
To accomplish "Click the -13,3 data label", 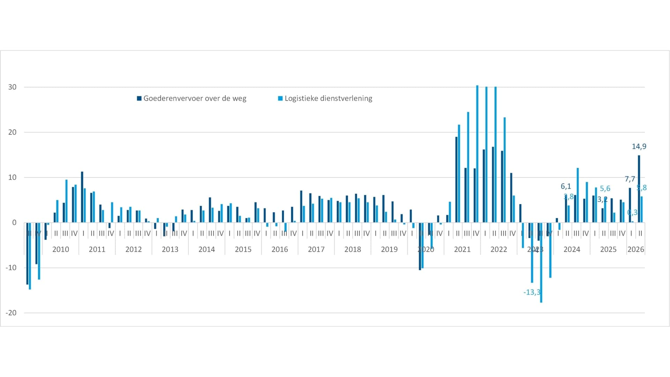I will click(532, 292).
